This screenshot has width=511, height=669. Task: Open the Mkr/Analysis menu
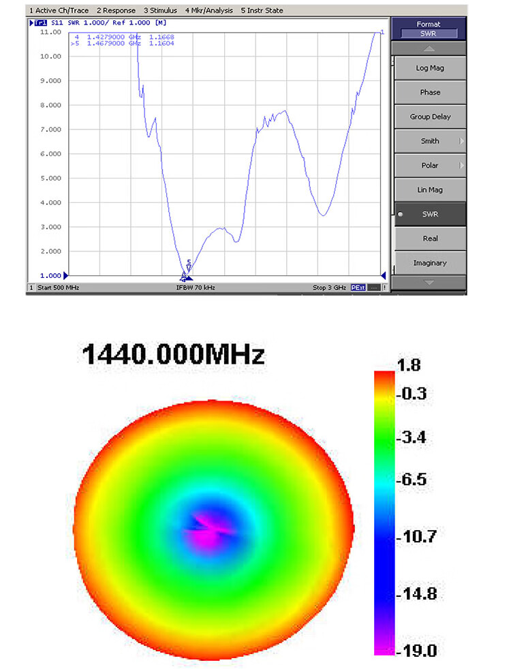(208, 10)
